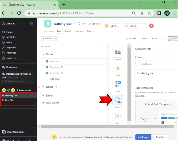Open Add task dropdown arrow
The width and height of the screenshot is (178, 141).
[56, 39]
